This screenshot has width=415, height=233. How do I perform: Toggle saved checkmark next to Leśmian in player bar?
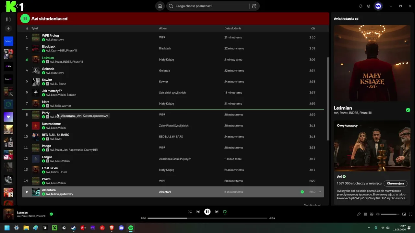pos(51,214)
